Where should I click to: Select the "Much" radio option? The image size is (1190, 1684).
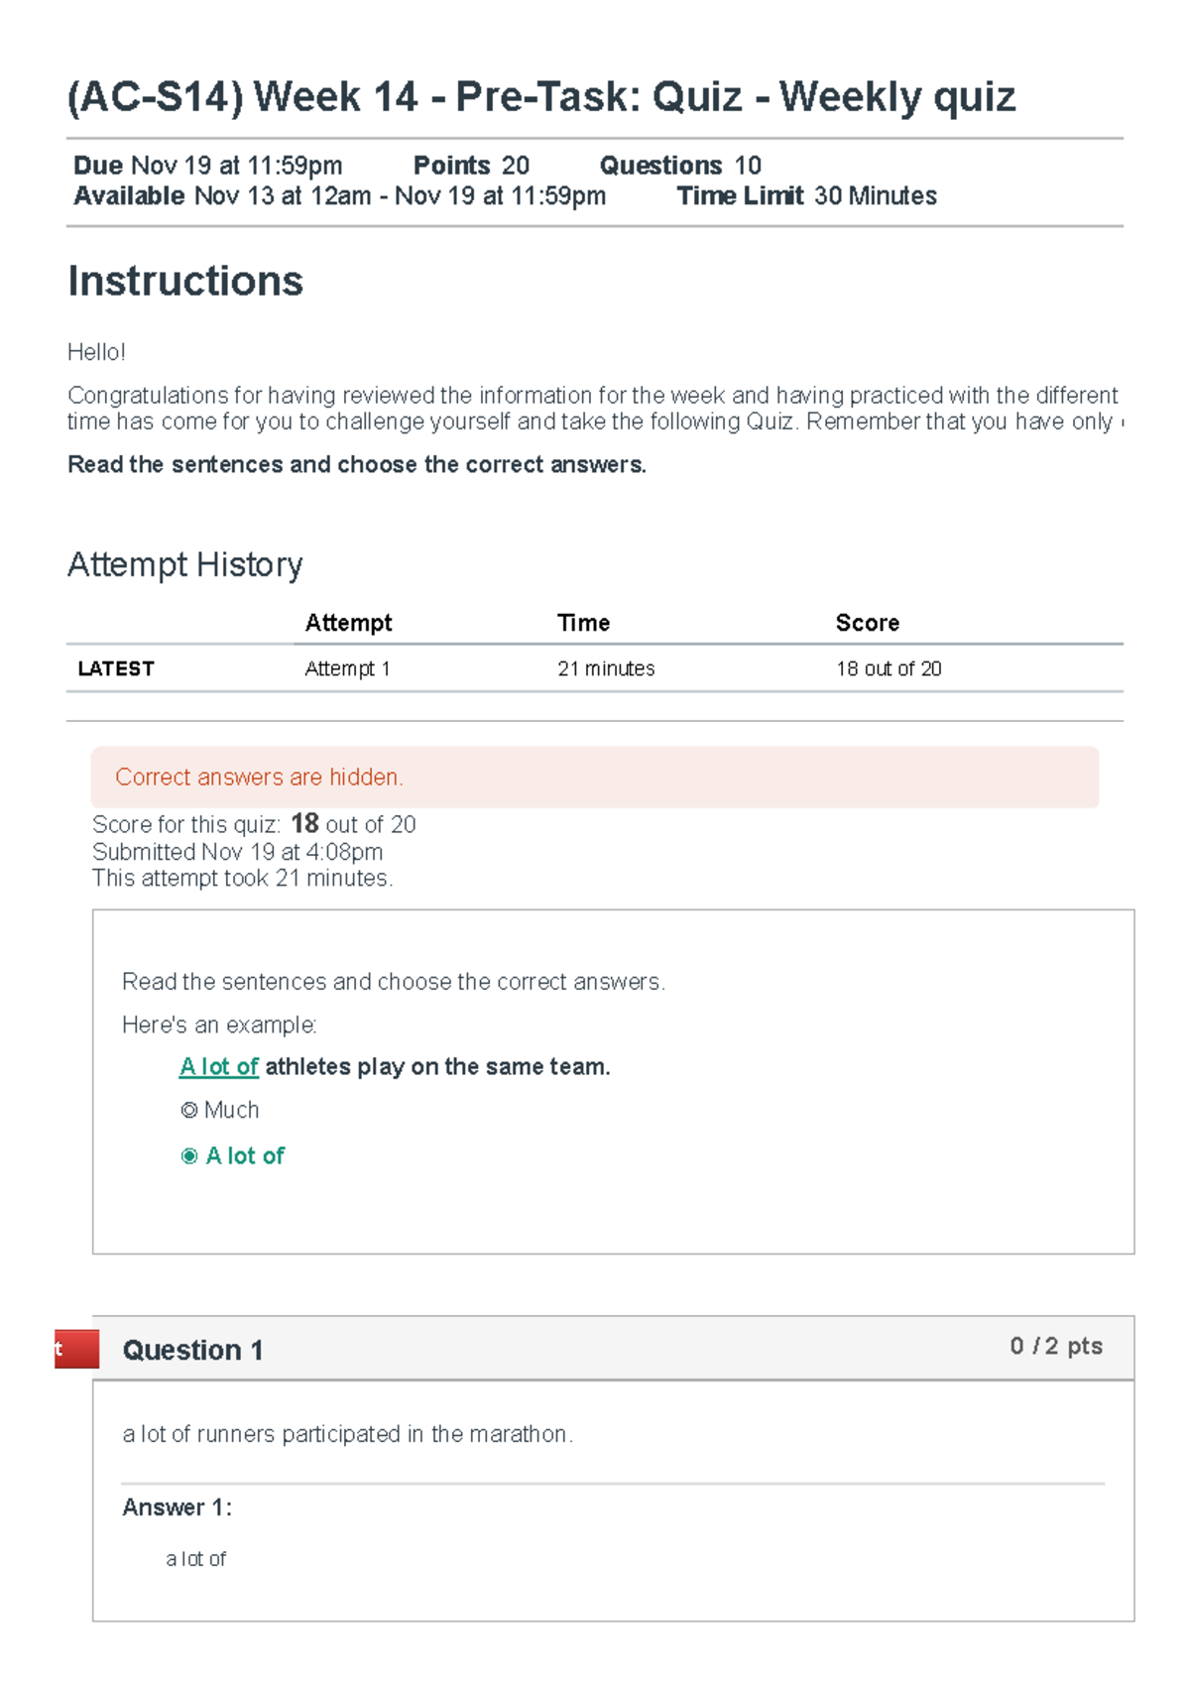tap(189, 1111)
